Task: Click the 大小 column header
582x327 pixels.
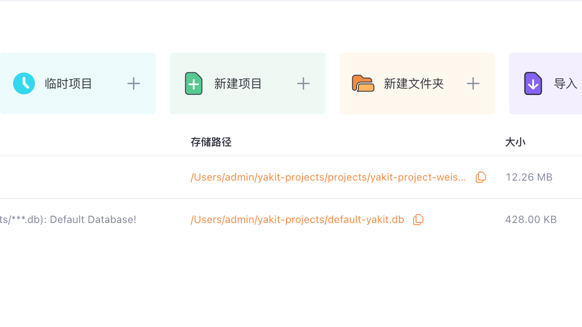Action: (516, 142)
